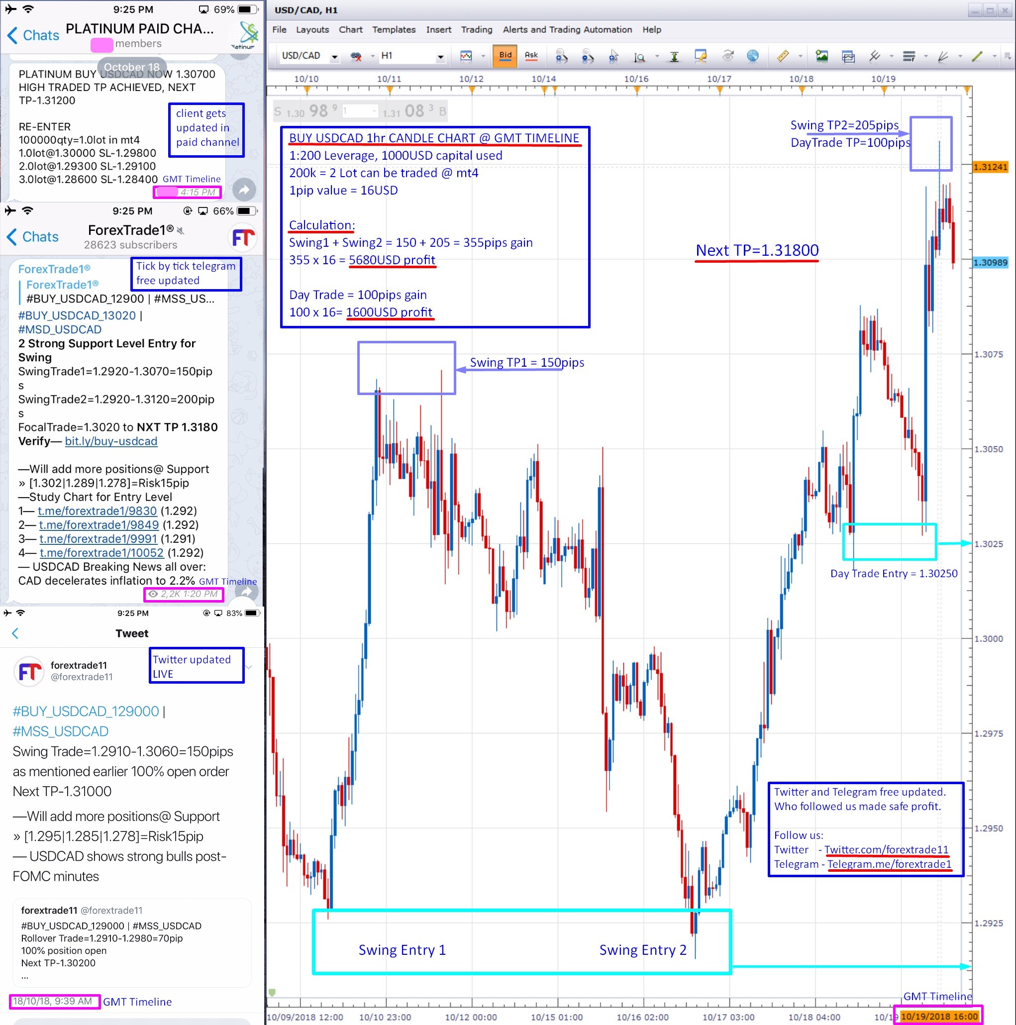Screen dimensions: 1016x1025
Task: Select the parallel lines channel tool
Action: 875,56
